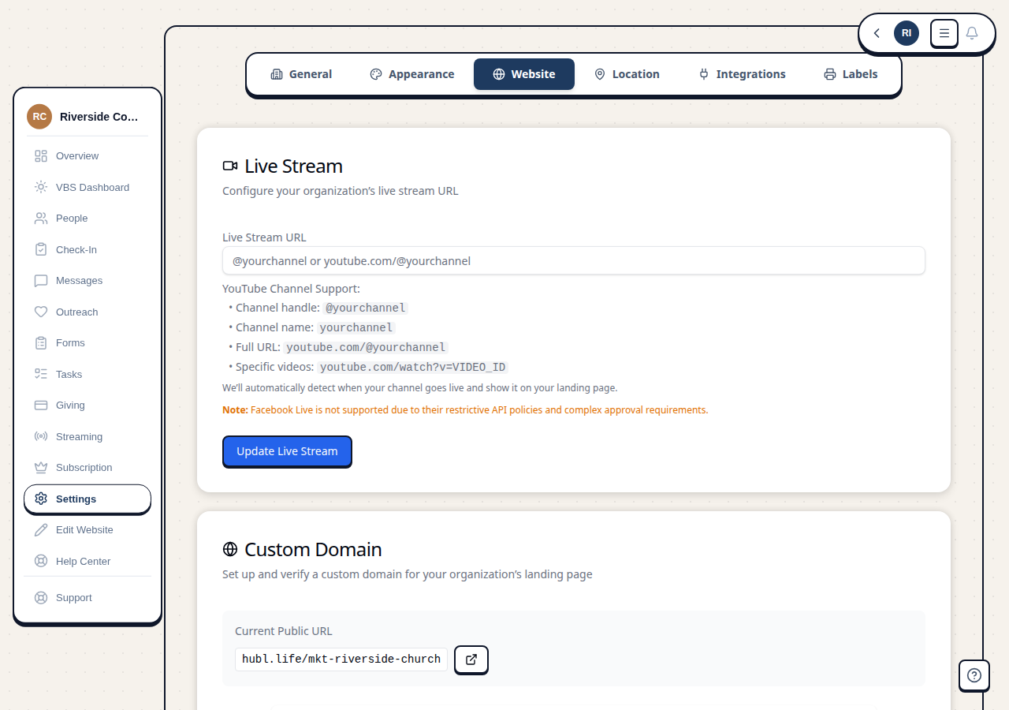The width and height of the screenshot is (1009, 710).
Task: Click the Outreach heart icon
Action: point(41,312)
